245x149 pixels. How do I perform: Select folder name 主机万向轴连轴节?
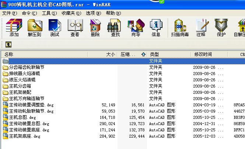(27, 99)
